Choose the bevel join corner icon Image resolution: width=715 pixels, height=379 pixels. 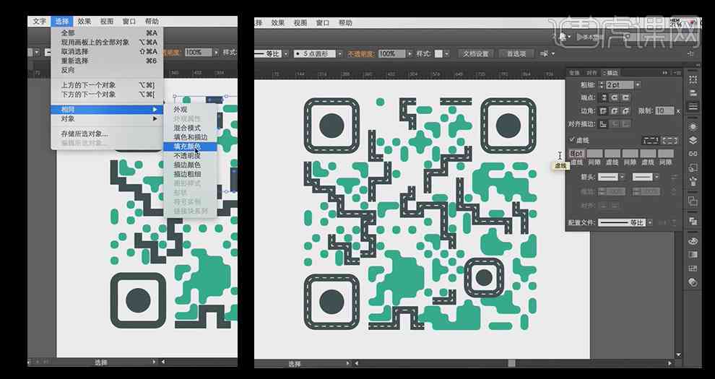pyautogui.click(x=625, y=110)
